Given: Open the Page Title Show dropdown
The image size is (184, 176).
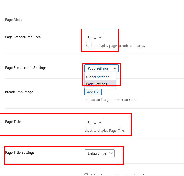Looking at the screenshot, I should (94, 123).
